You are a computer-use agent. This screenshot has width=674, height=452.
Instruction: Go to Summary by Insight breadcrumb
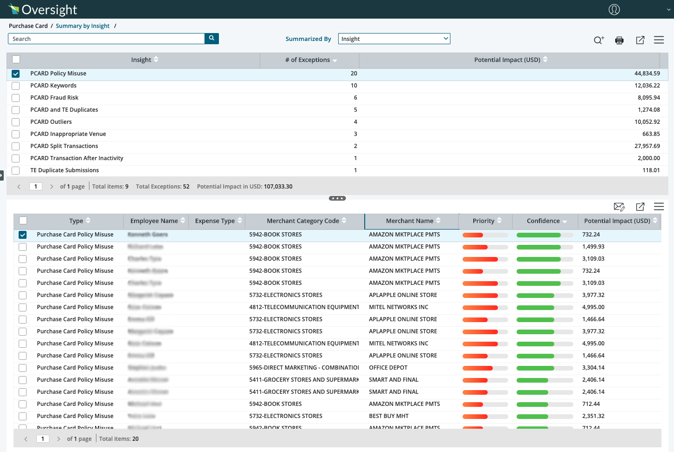coord(82,26)
